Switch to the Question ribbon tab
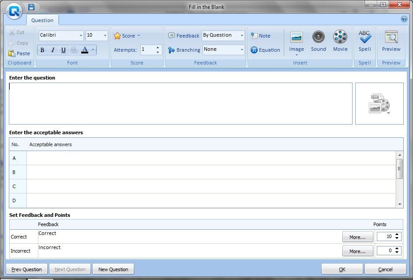The image size is (413, 280). click(x=42, y=20)
